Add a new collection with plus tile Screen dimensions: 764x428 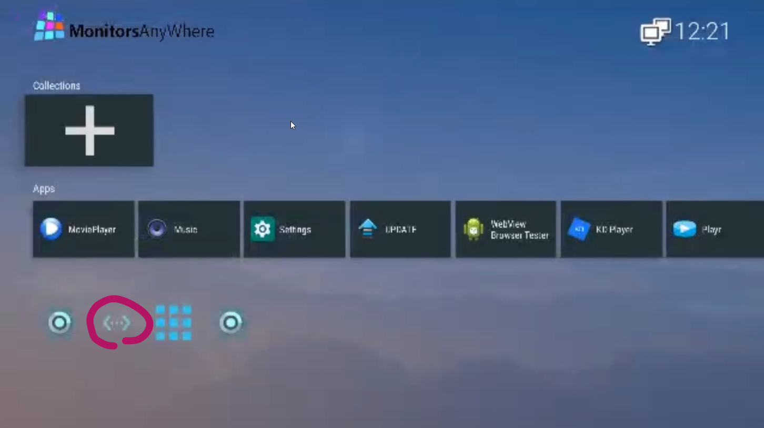coord(89,130)
